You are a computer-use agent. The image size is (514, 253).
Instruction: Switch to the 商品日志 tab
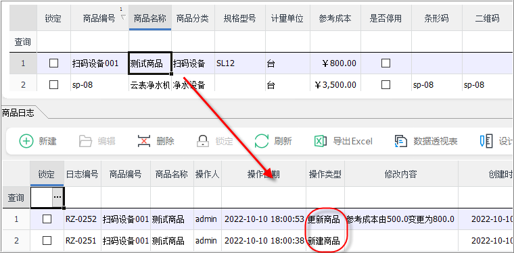(18, 113)
